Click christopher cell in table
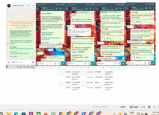Image resolution: width=159 pixels, height=115 pixels. (99, 77)
